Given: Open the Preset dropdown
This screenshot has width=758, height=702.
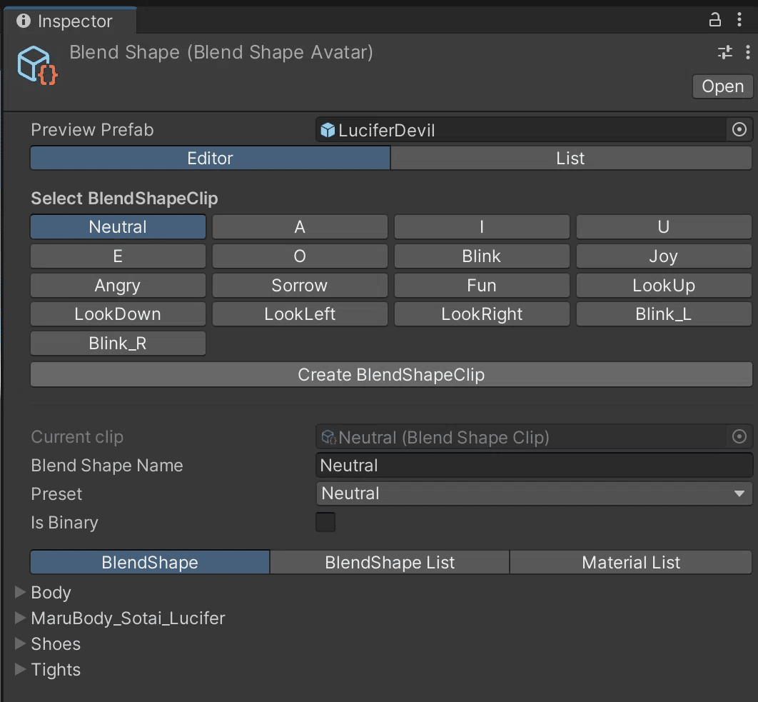Looking at the screenshot, I should [x=534, y=493].
